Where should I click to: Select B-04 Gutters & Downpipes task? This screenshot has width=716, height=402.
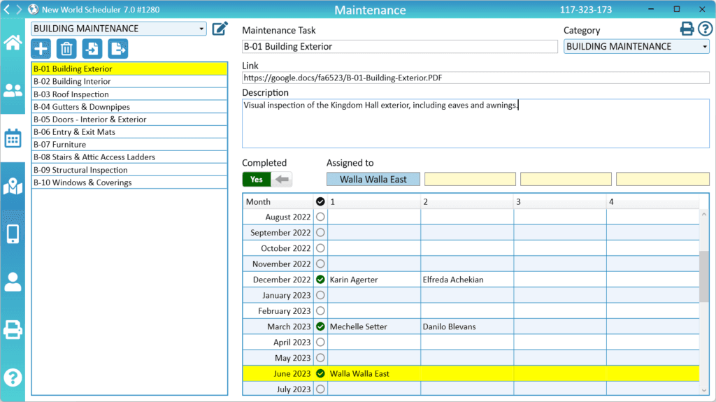[x=129, y=107]
